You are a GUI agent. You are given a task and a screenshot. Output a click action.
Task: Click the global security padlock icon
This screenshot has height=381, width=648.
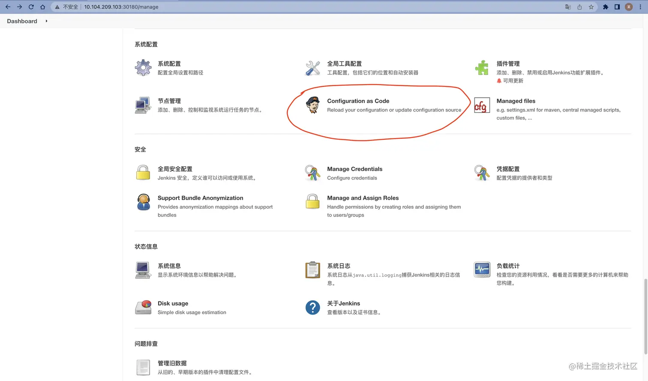coord(143,173)
